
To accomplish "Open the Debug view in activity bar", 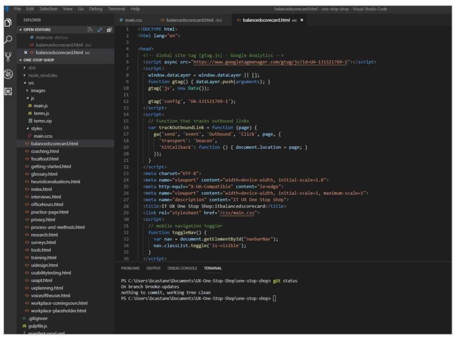I will coord(8,74).
